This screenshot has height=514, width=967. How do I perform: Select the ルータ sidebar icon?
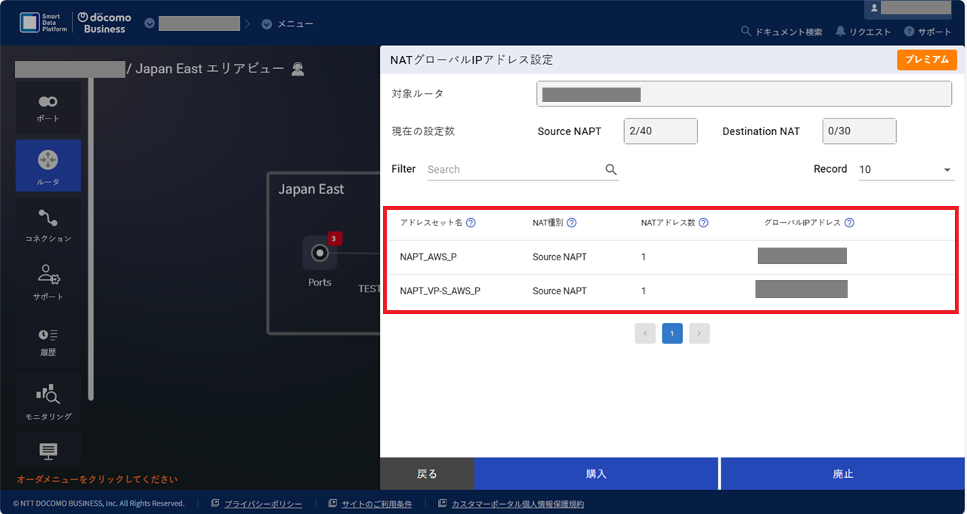tap(48, 165)
